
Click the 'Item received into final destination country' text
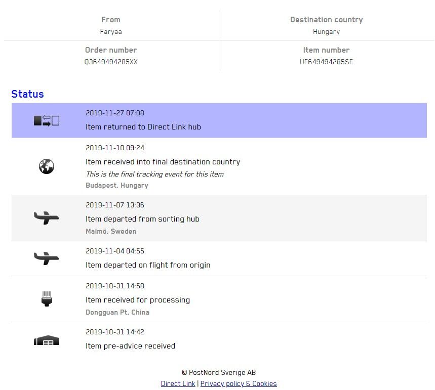point(163,162)
